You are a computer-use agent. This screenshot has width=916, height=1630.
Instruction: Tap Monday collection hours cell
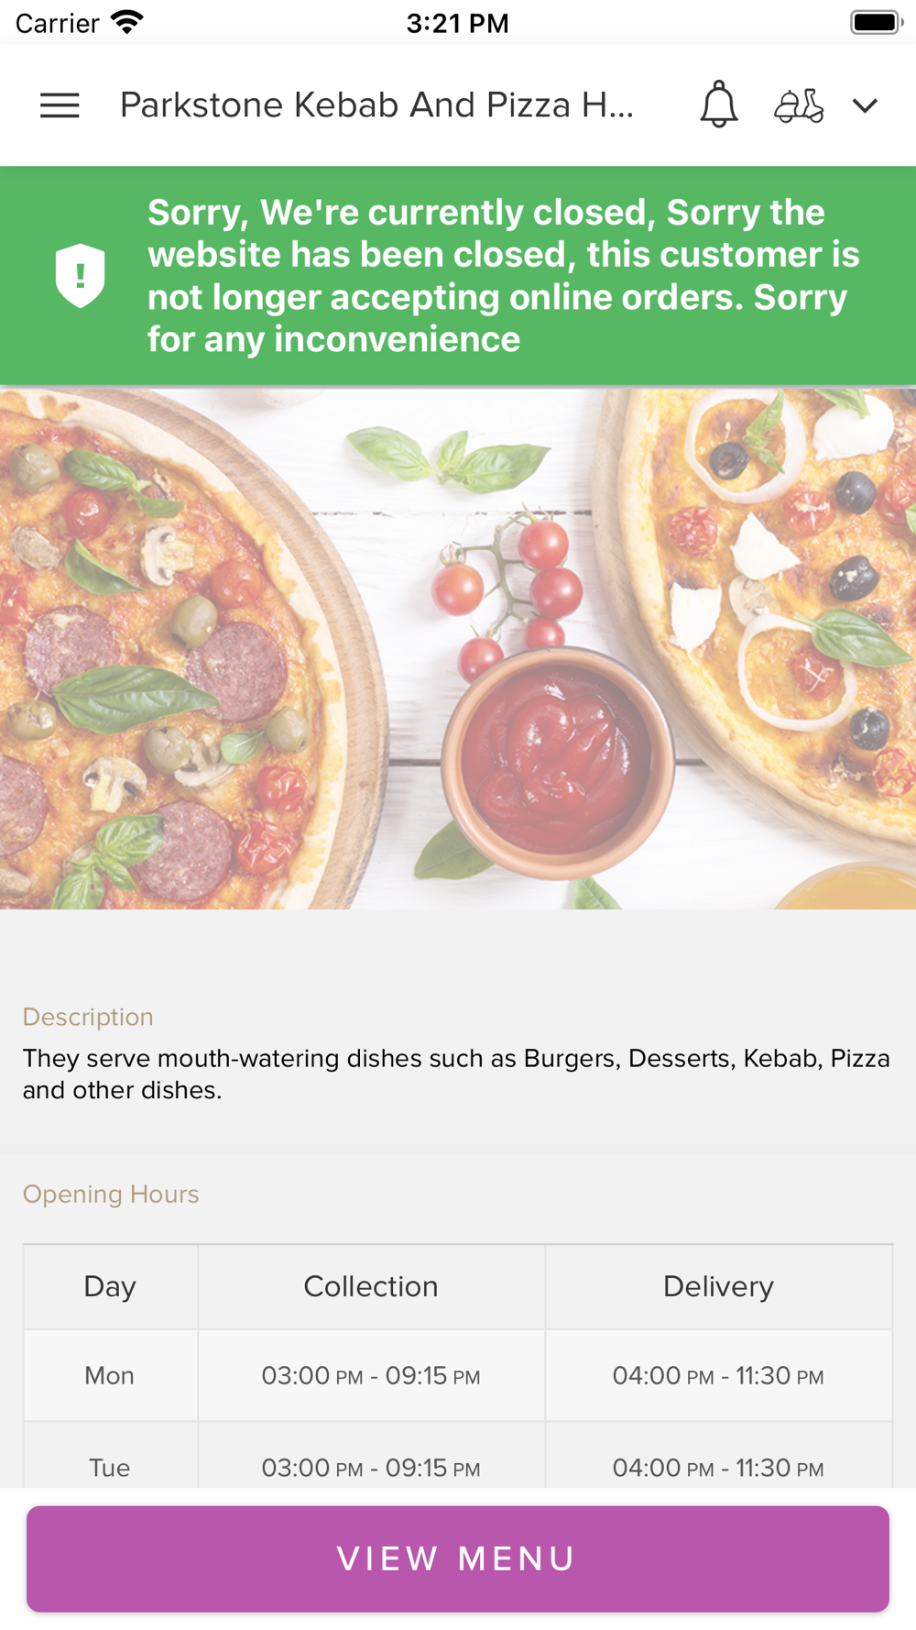point(371,1375)
